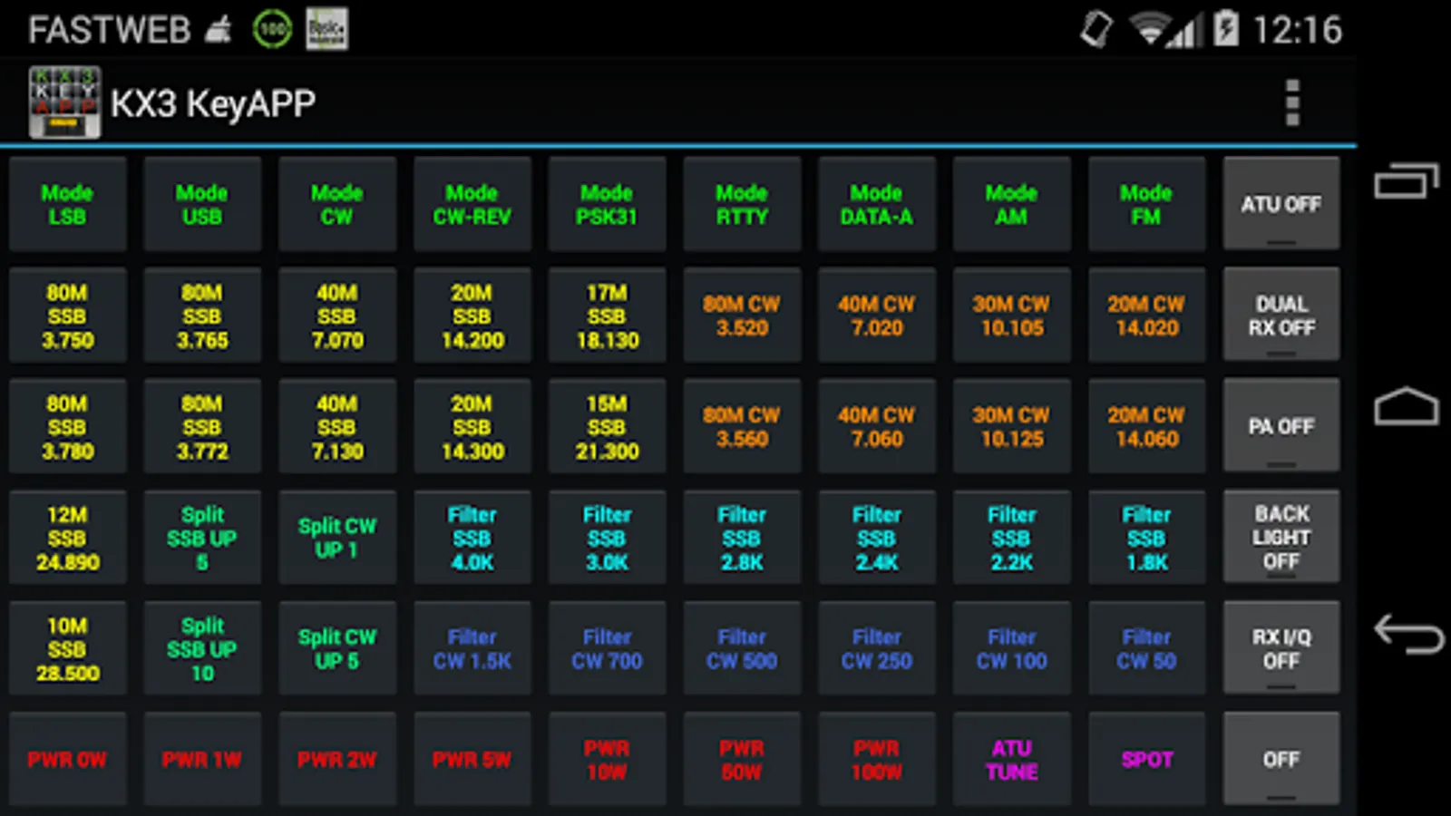Viewport: 1451px width, 816px height.
Task: Tune to 12M SSB 24.890
Action: [67, 538]
